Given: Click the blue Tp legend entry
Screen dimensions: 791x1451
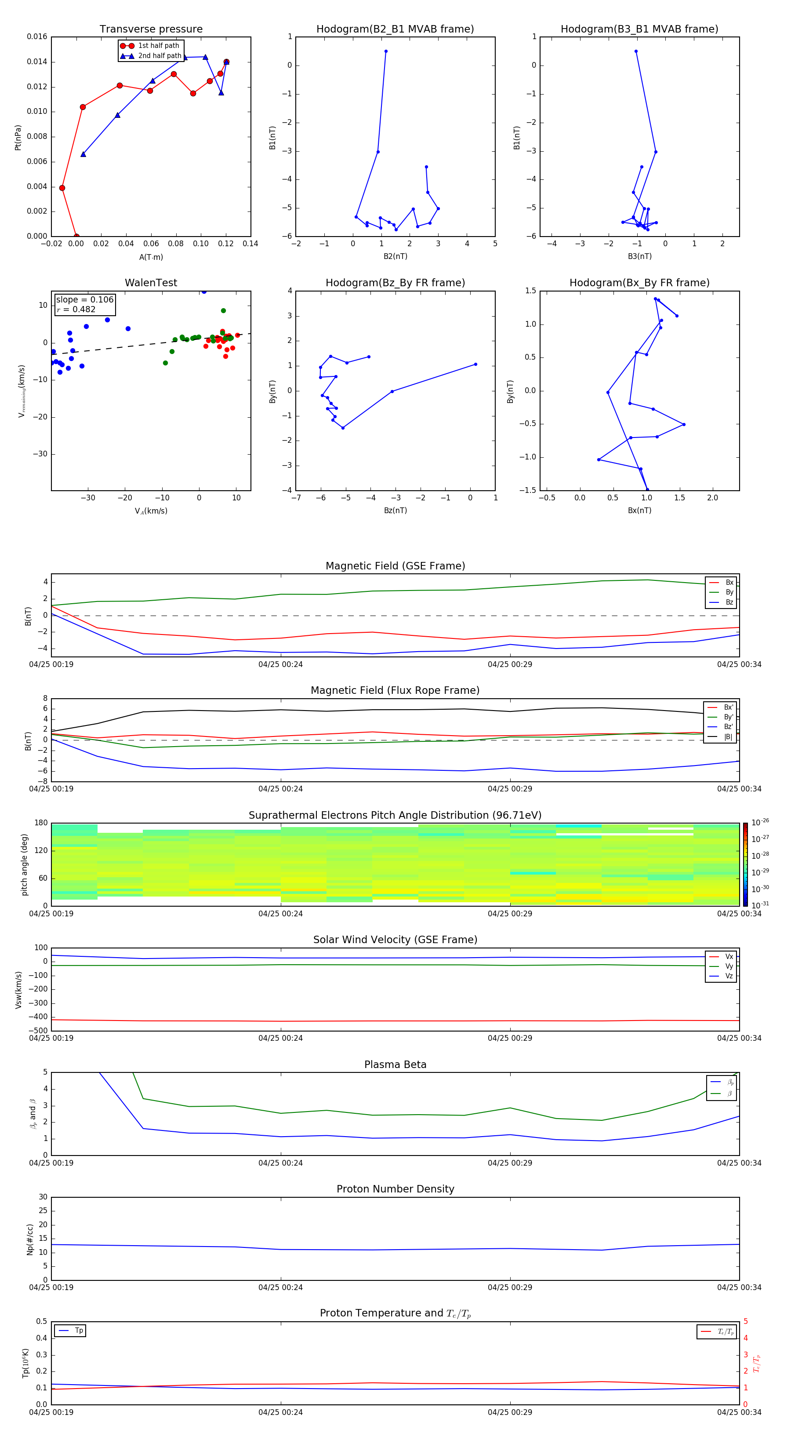Looking at the screenshot, I should pos(70,1331).
